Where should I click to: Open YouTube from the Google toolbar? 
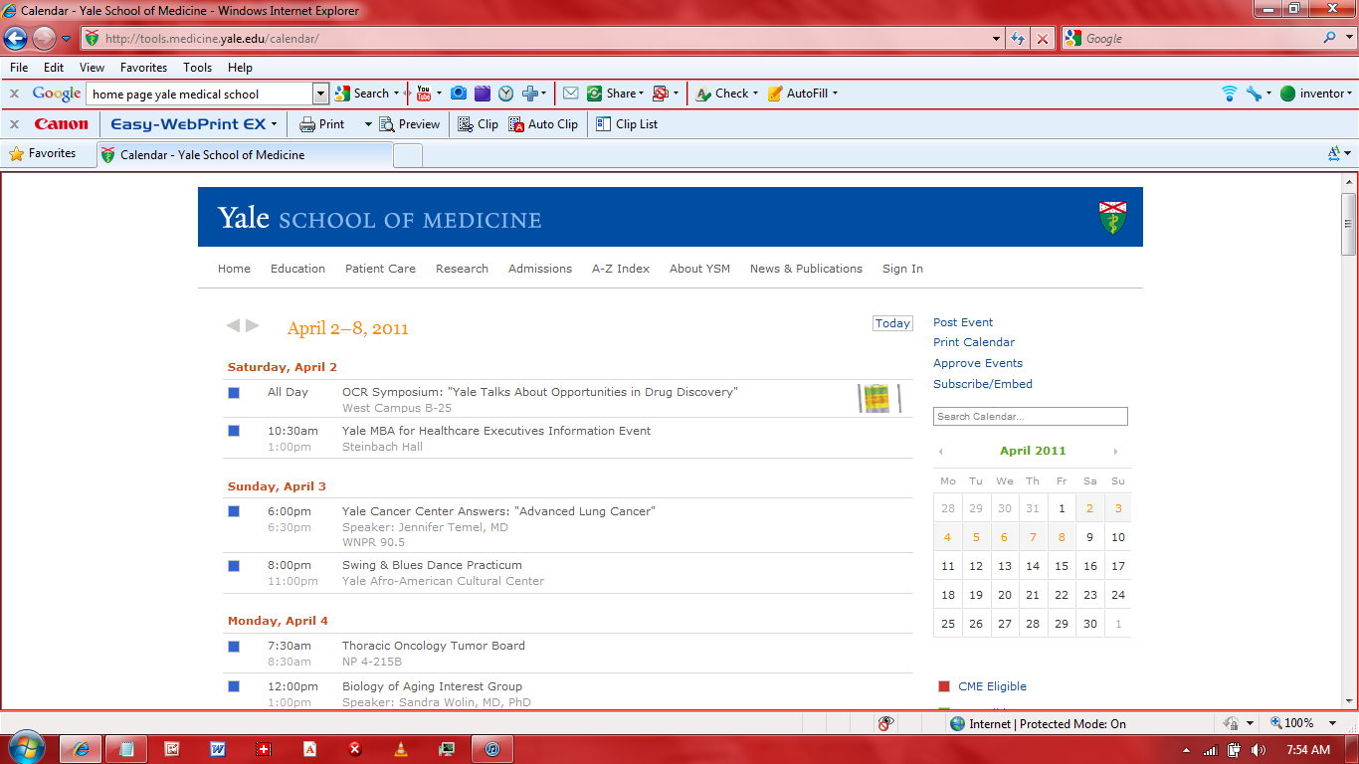(x=423, y=94)
